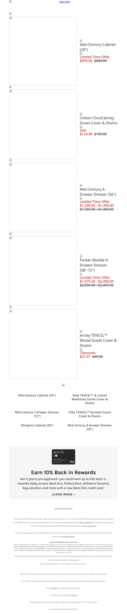The height and width of the screenshot is (614, 127).
Task: Select the xxx@unreader.com recipient address
Action: tap(72, 609)
